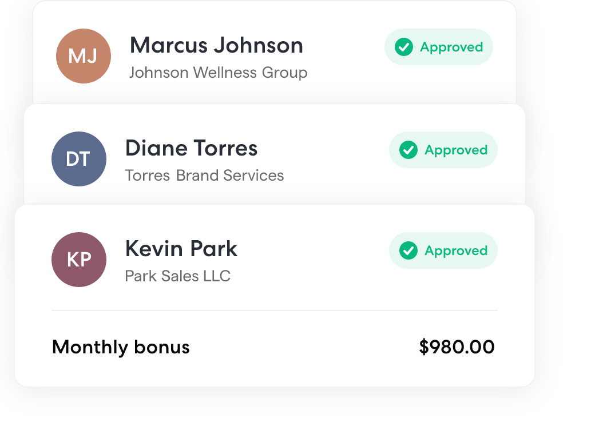The height and width of the screenshot is (446, 595).
Task: Click the checkmark icon on Kevin Park's badge
Action: pyautogui.click(x=409, y=250)
